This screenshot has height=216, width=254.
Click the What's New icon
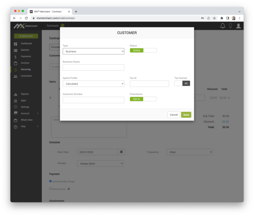[15, 120]
